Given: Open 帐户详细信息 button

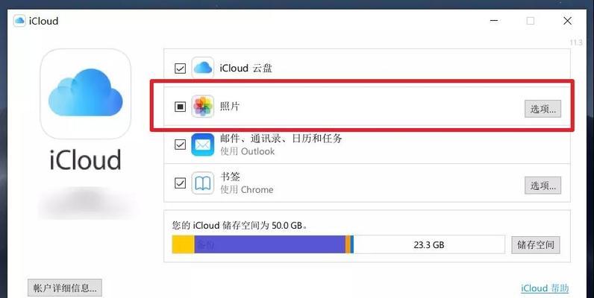Looking at the screenshot, I should [x=65, y=288].
